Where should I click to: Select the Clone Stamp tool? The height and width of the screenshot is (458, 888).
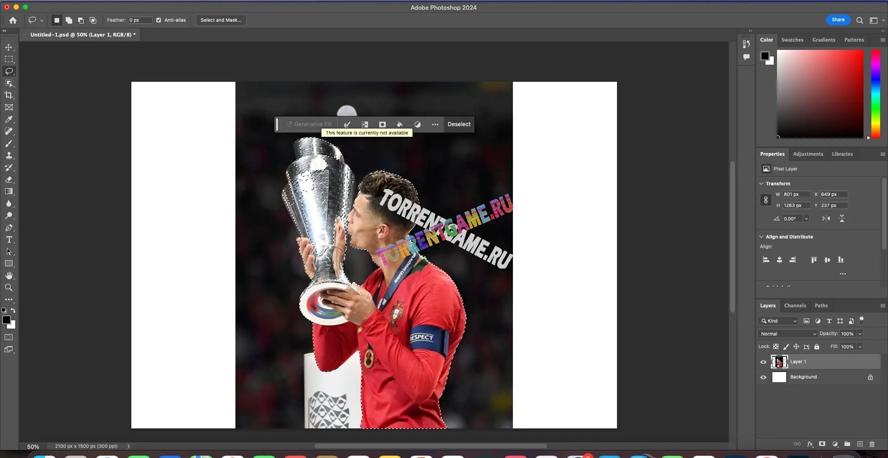click(x=9, y=156)
